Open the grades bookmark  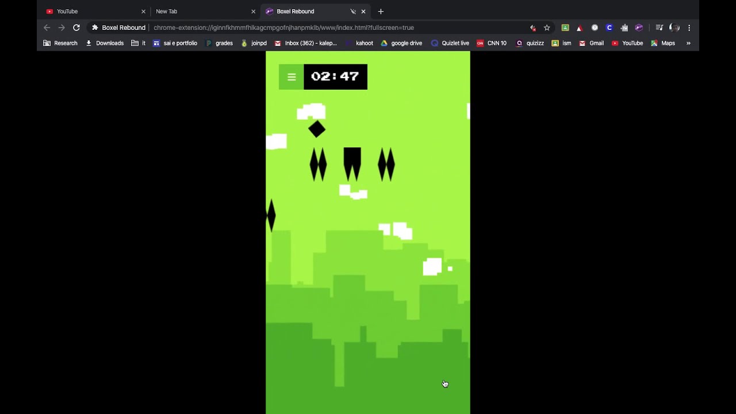click(x=219, y=43)
